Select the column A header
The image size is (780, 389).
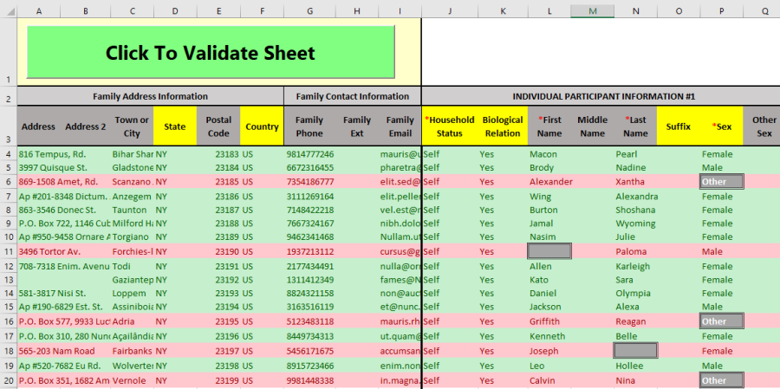click(39, 10)
